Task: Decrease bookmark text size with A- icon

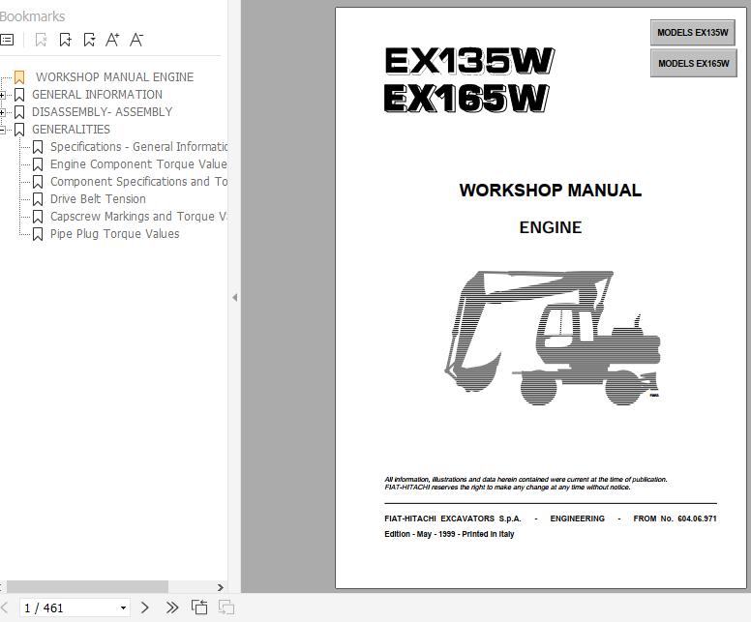Action: pos(136,40)
